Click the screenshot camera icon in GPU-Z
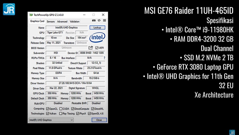This screenshot has width=239, height=135. 94,21
